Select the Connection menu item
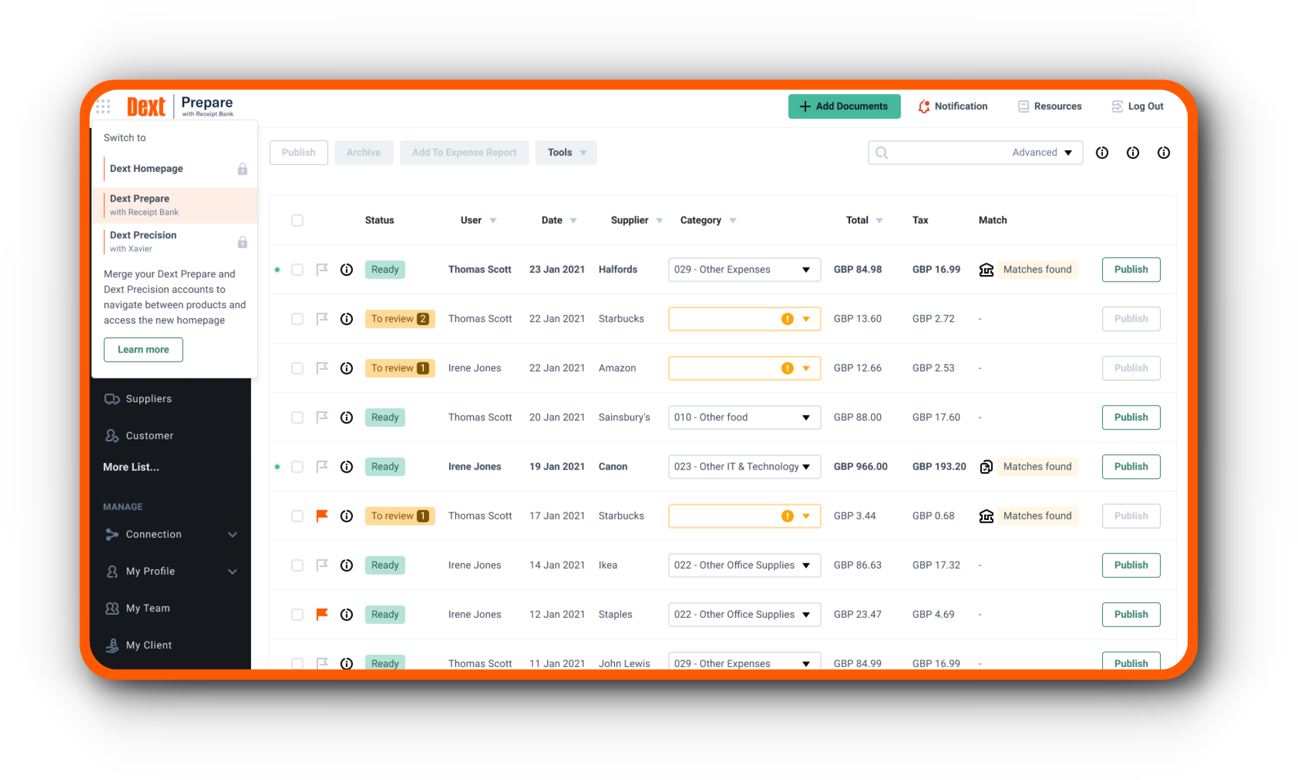This screenshot has width=1298, height=780. (x=153, y=534)
